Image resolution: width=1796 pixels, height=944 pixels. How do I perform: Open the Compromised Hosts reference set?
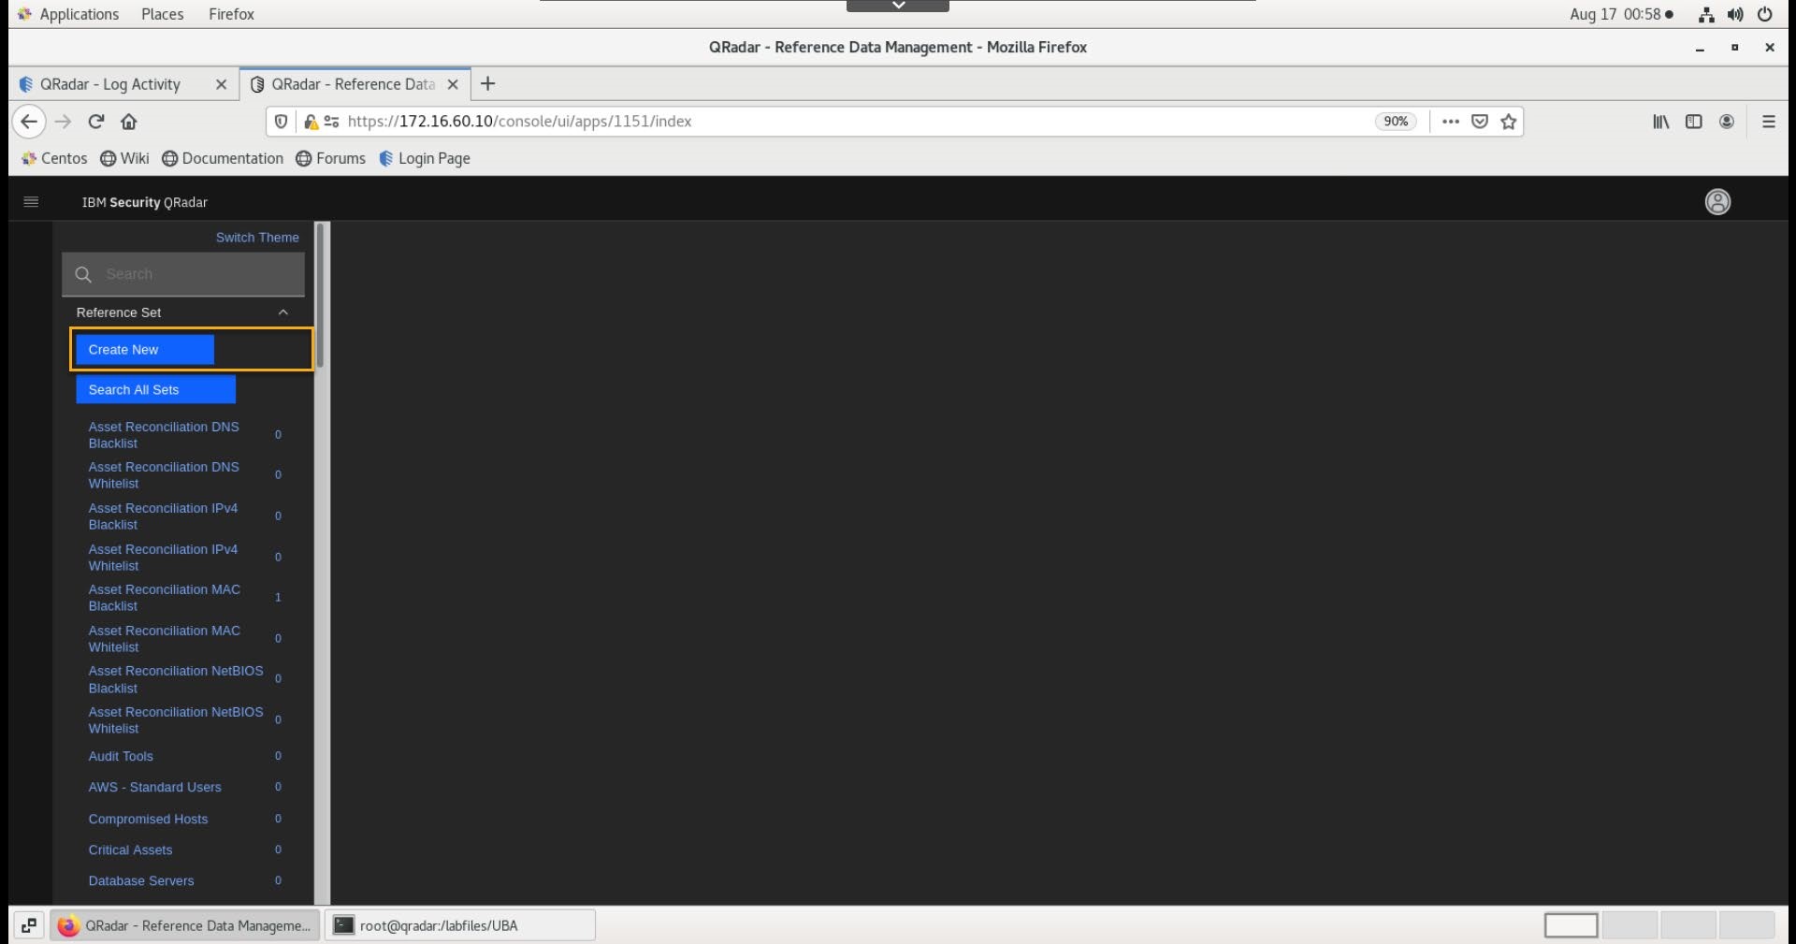(x=148, y=819)
